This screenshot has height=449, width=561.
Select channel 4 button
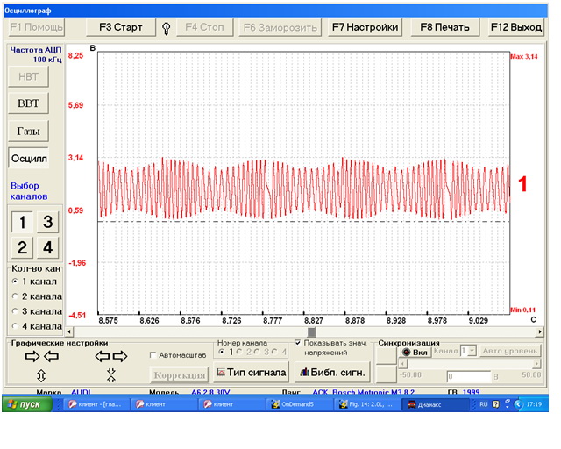[x=47, y=247]
